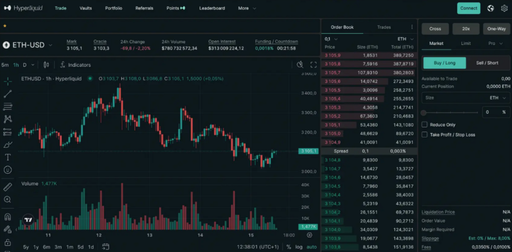This screenshot has height=252, width=512.
Task: Toggle chart fullscreen mode icon
Action: point(313,65)
